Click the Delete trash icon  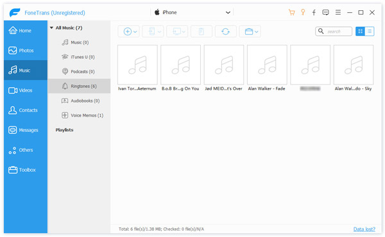coord(201,31)
